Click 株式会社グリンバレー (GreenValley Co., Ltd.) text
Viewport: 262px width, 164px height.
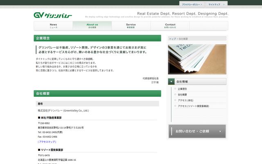pos(63,110)
